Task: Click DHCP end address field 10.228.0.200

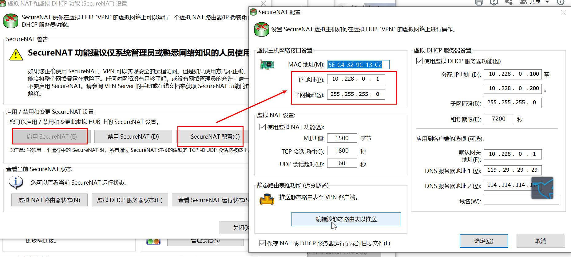Action: 513,89
